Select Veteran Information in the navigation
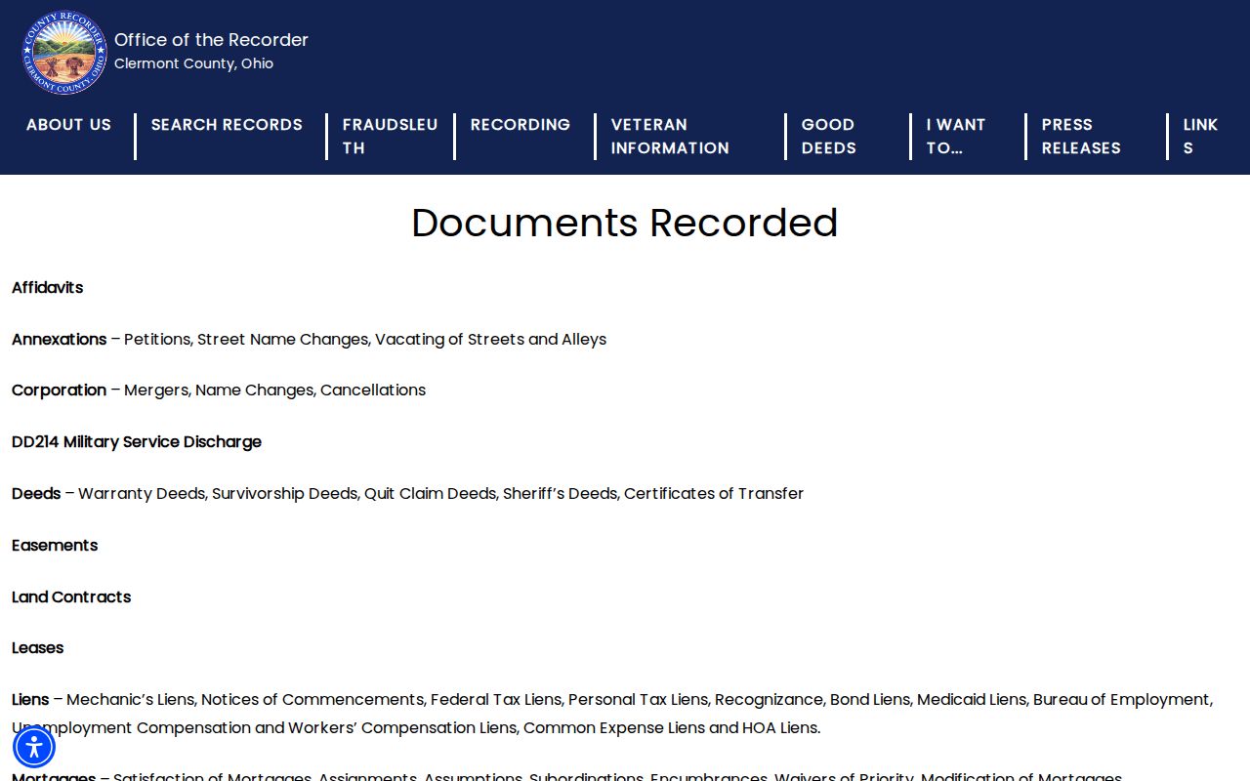 670,137
